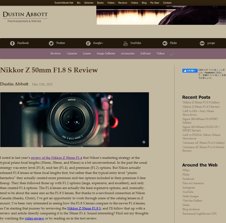Open Deals sidebar link
The width and height of the screenshot is (226, 223).
[x=186, y=205]
